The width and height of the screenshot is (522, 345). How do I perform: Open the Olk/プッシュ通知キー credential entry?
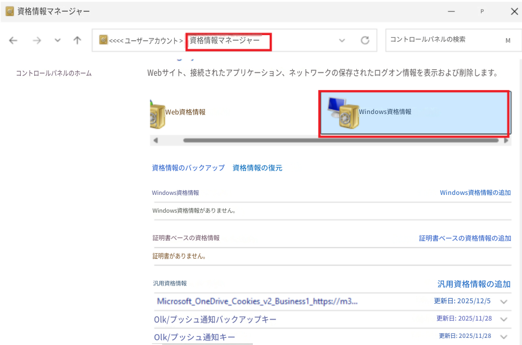(x=194, y=337)
